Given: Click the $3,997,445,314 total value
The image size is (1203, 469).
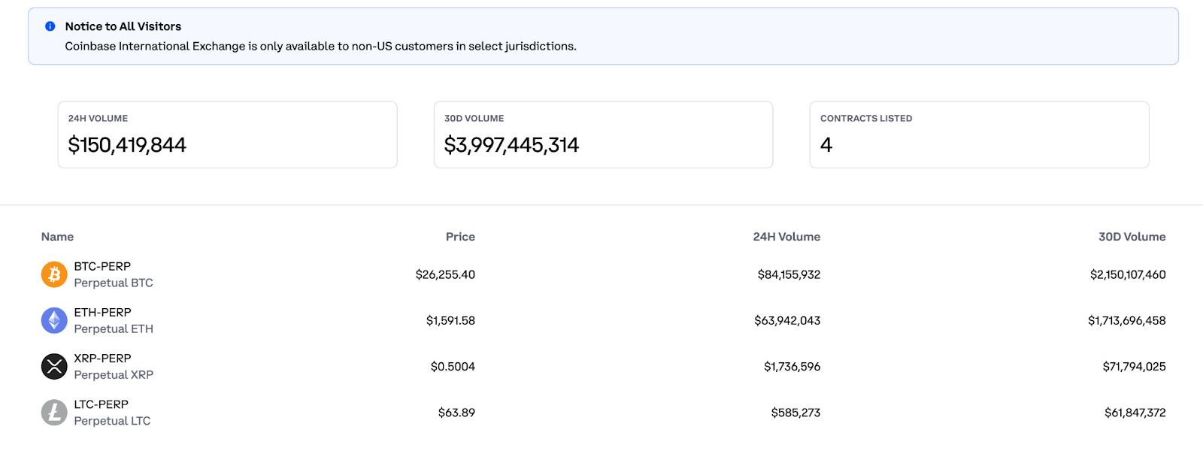Looking at the screenshot, I should (x=511, y=144).
